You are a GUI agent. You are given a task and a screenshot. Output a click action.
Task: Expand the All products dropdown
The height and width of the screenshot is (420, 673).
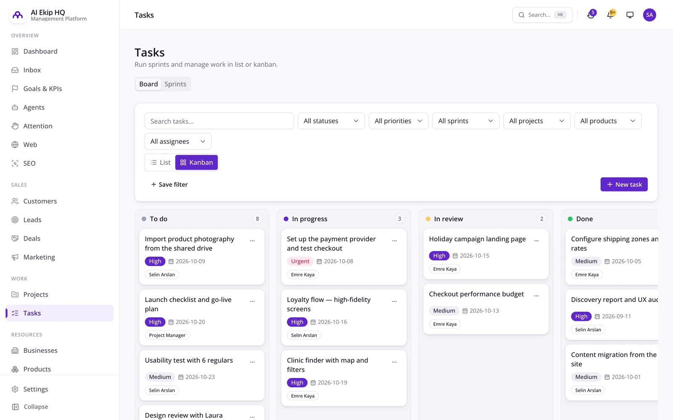coord(608,121)
